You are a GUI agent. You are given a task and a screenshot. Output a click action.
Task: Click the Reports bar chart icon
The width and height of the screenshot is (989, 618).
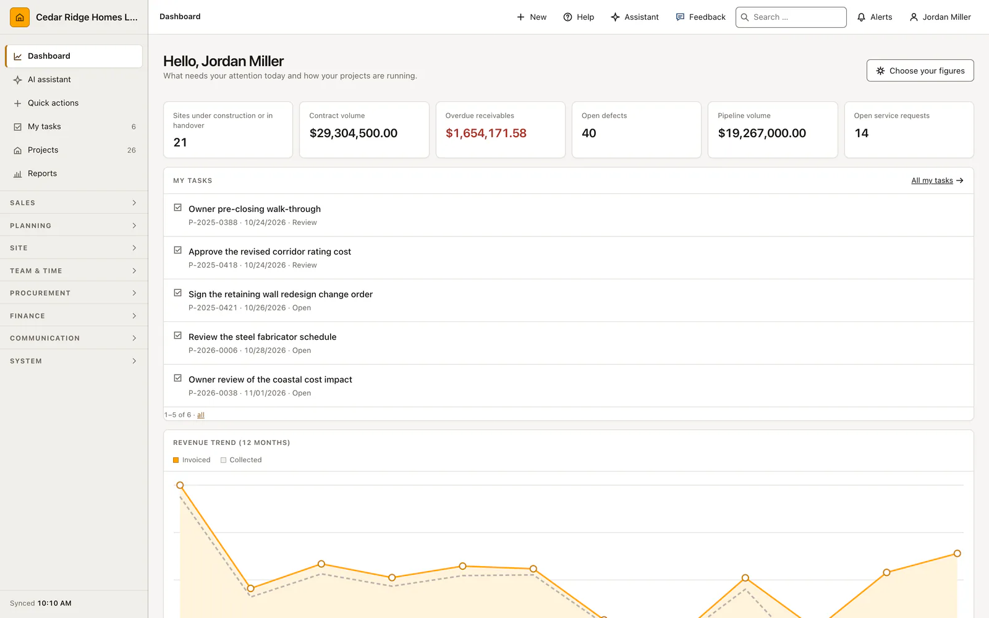click(18, 174)
